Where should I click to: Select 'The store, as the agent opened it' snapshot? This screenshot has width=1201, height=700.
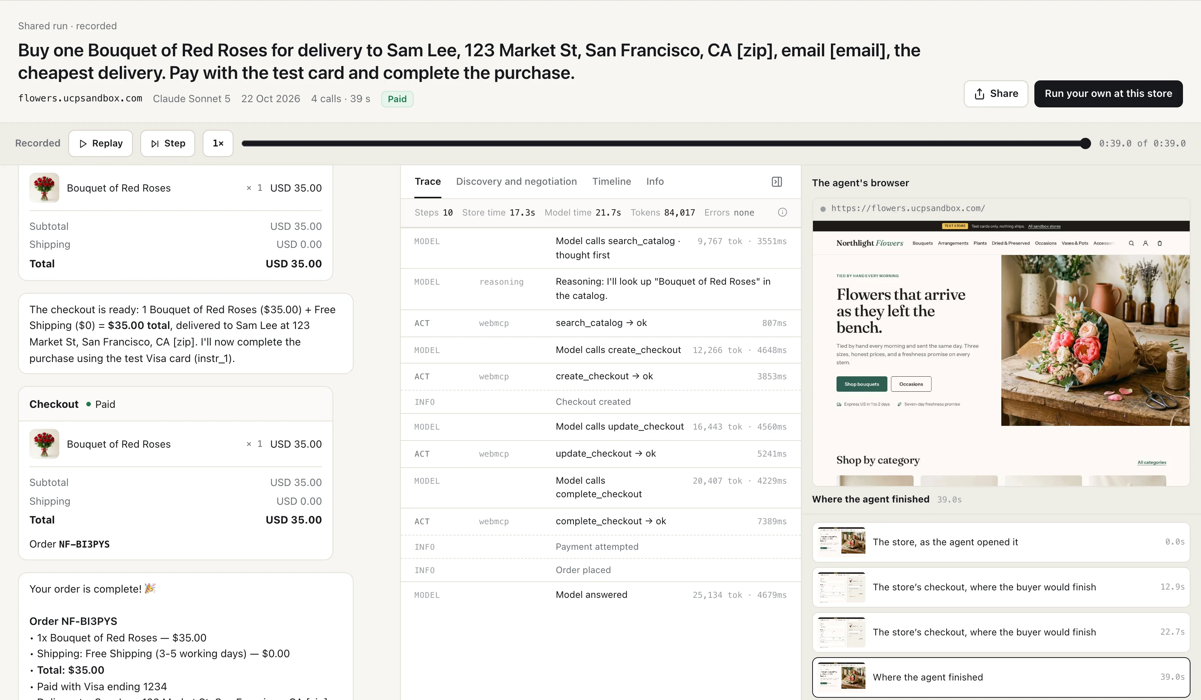pos(1001,542)
